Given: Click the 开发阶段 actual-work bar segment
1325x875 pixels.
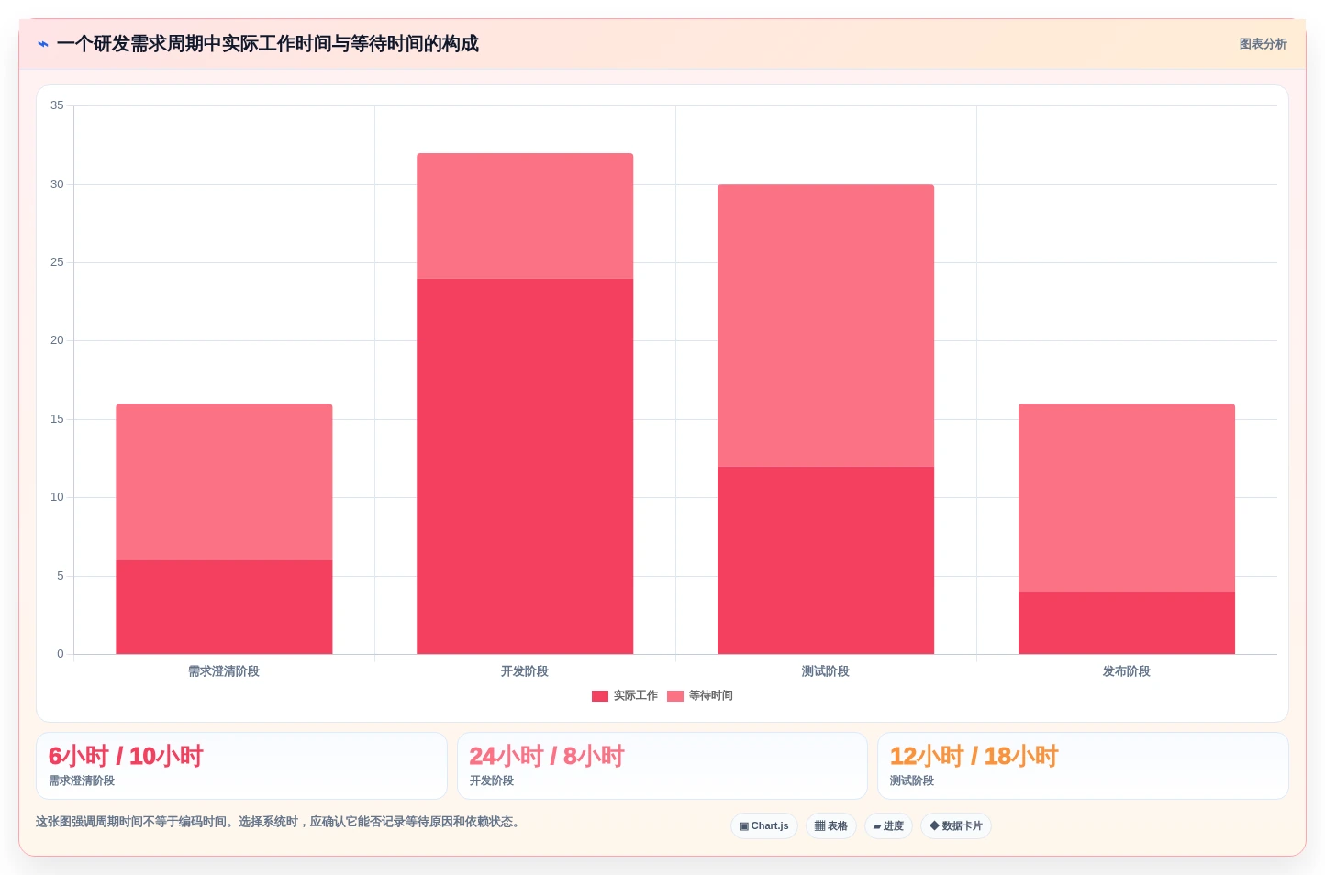Looking at the screenshot, I should coord(525,466).
